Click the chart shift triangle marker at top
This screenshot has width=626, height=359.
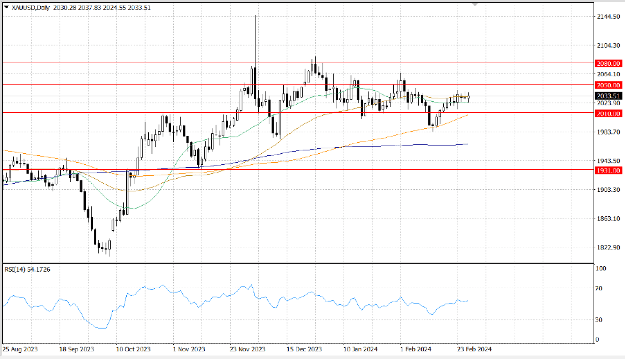click(x=475, y=4)
